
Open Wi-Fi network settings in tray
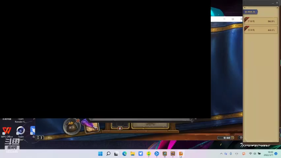[x=250, y=154]
